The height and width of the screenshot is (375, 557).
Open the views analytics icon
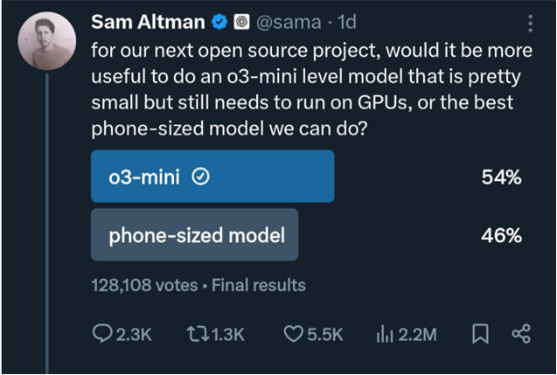[x=384, y=334]
